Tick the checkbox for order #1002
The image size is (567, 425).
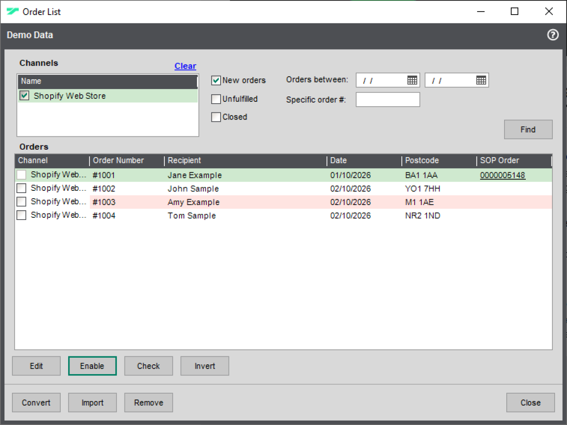click(21, 188)
